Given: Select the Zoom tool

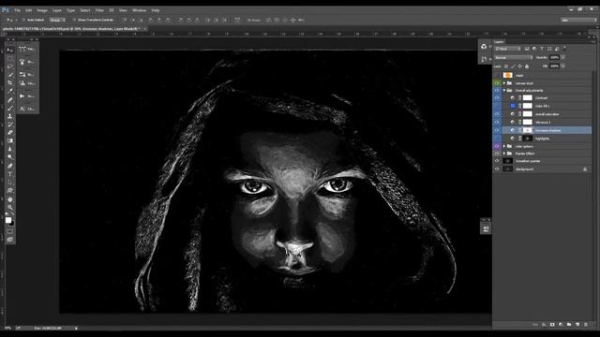Looking at the screenshot, I should coord(10,208).
